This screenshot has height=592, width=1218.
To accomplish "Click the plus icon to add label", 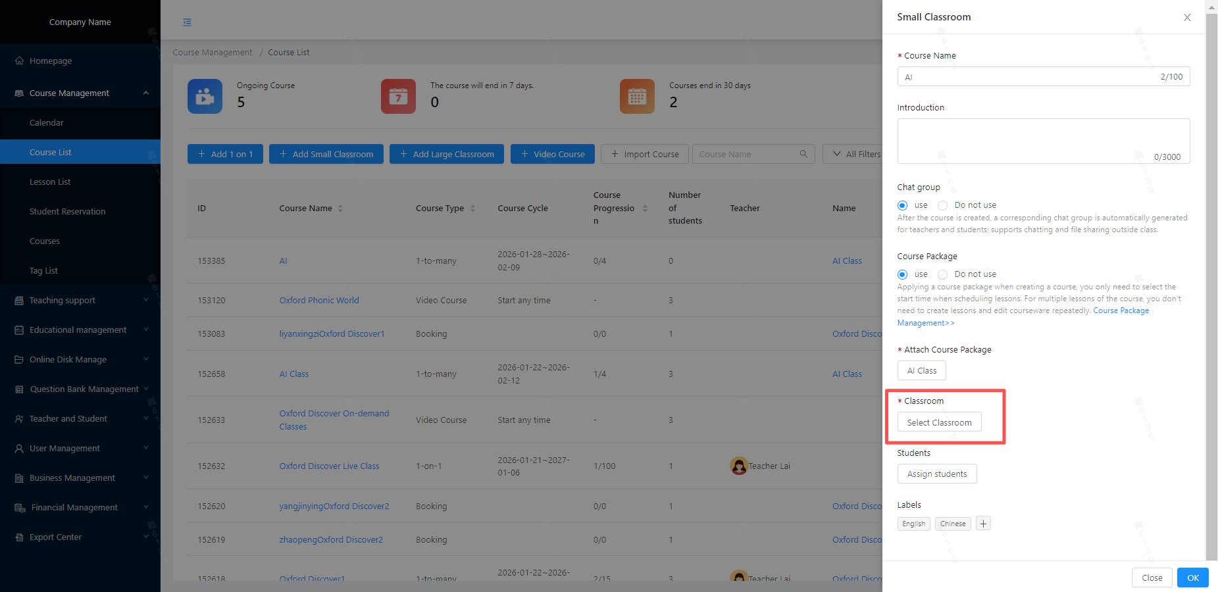I will (983, 524).
